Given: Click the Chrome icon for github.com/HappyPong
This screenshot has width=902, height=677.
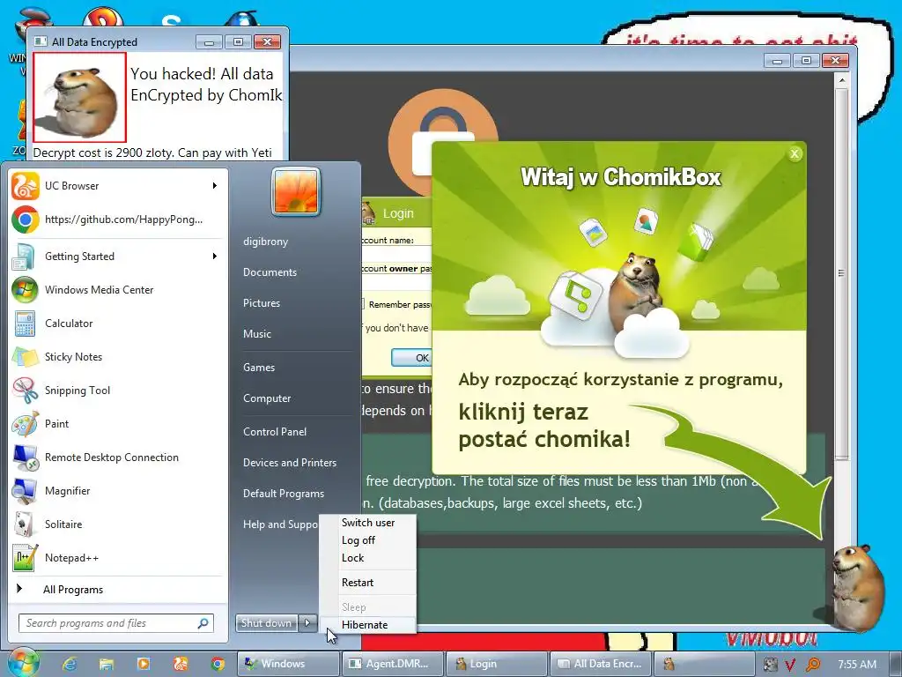Looking at the screenshot, I should pos(26,219).
